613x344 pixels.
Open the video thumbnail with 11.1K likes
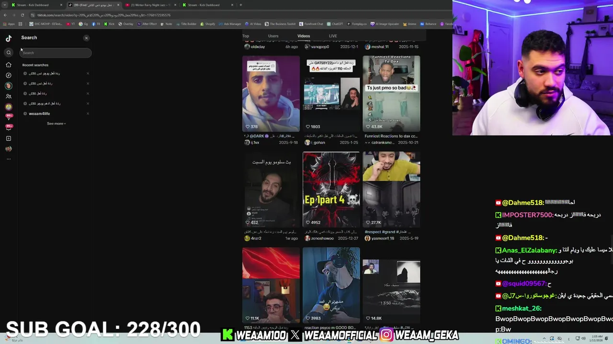pyautogui.click(x=271, y=285)
